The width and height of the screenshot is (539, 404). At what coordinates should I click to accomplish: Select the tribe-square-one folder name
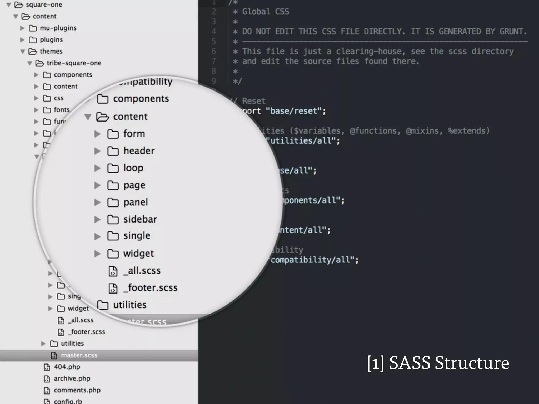(x=74, y=63)
